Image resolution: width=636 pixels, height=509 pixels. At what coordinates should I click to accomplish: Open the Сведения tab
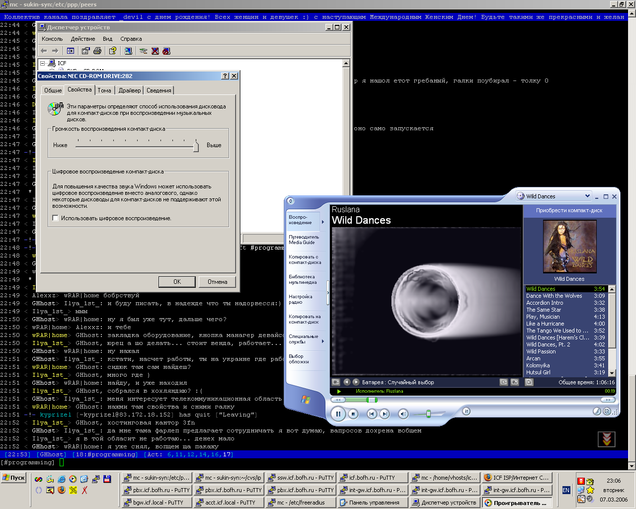coord(159,90)
